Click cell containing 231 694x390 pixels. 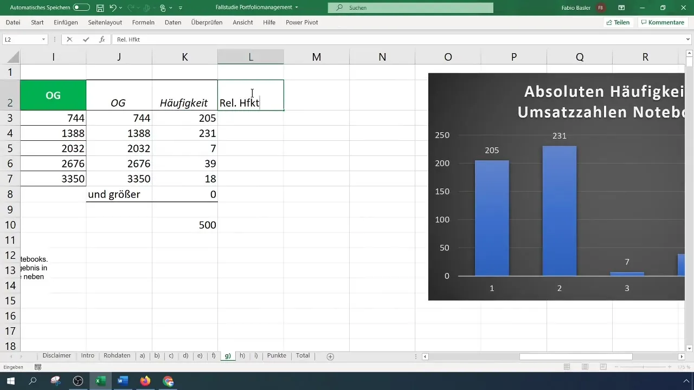(185, 133)
